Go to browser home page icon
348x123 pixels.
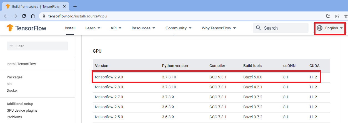pyautogui.click(x=33, y=16)
